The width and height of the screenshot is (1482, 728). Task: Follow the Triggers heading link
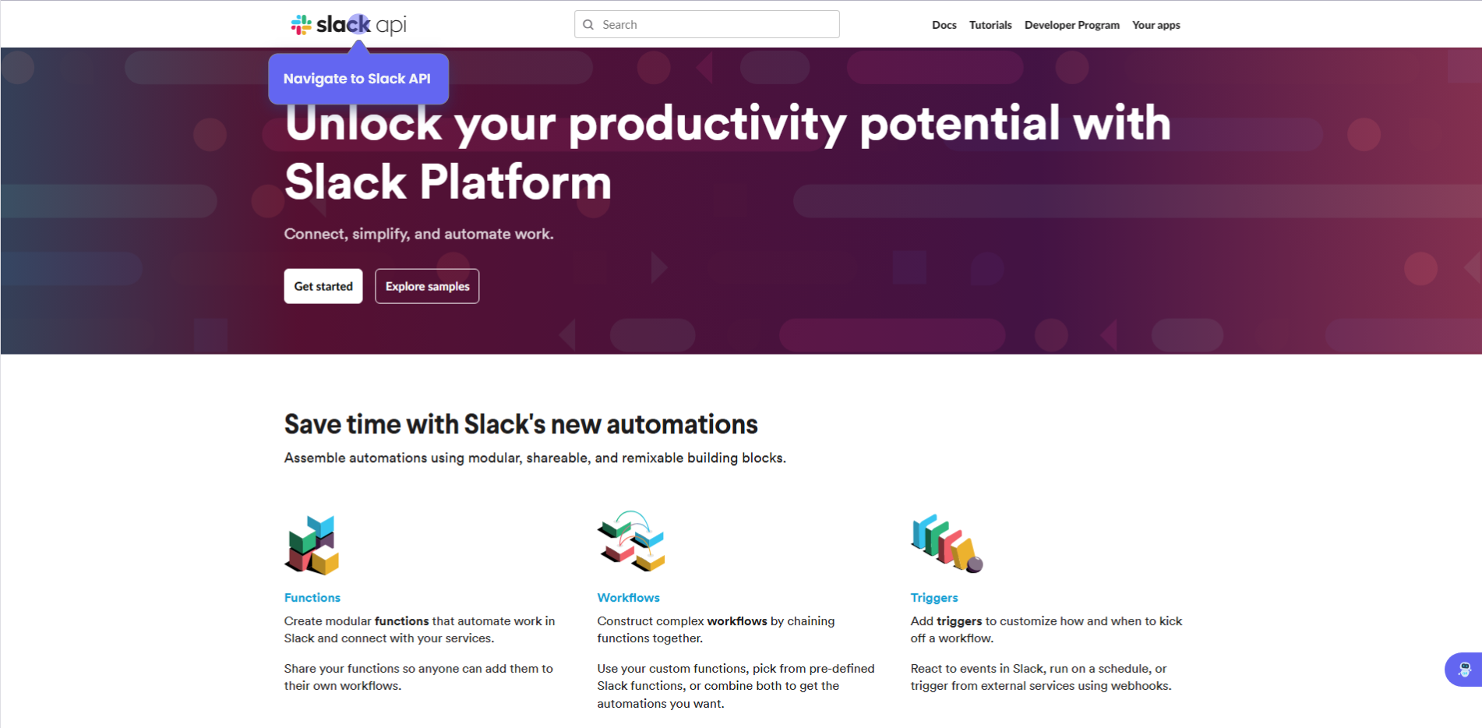[933, 598]
